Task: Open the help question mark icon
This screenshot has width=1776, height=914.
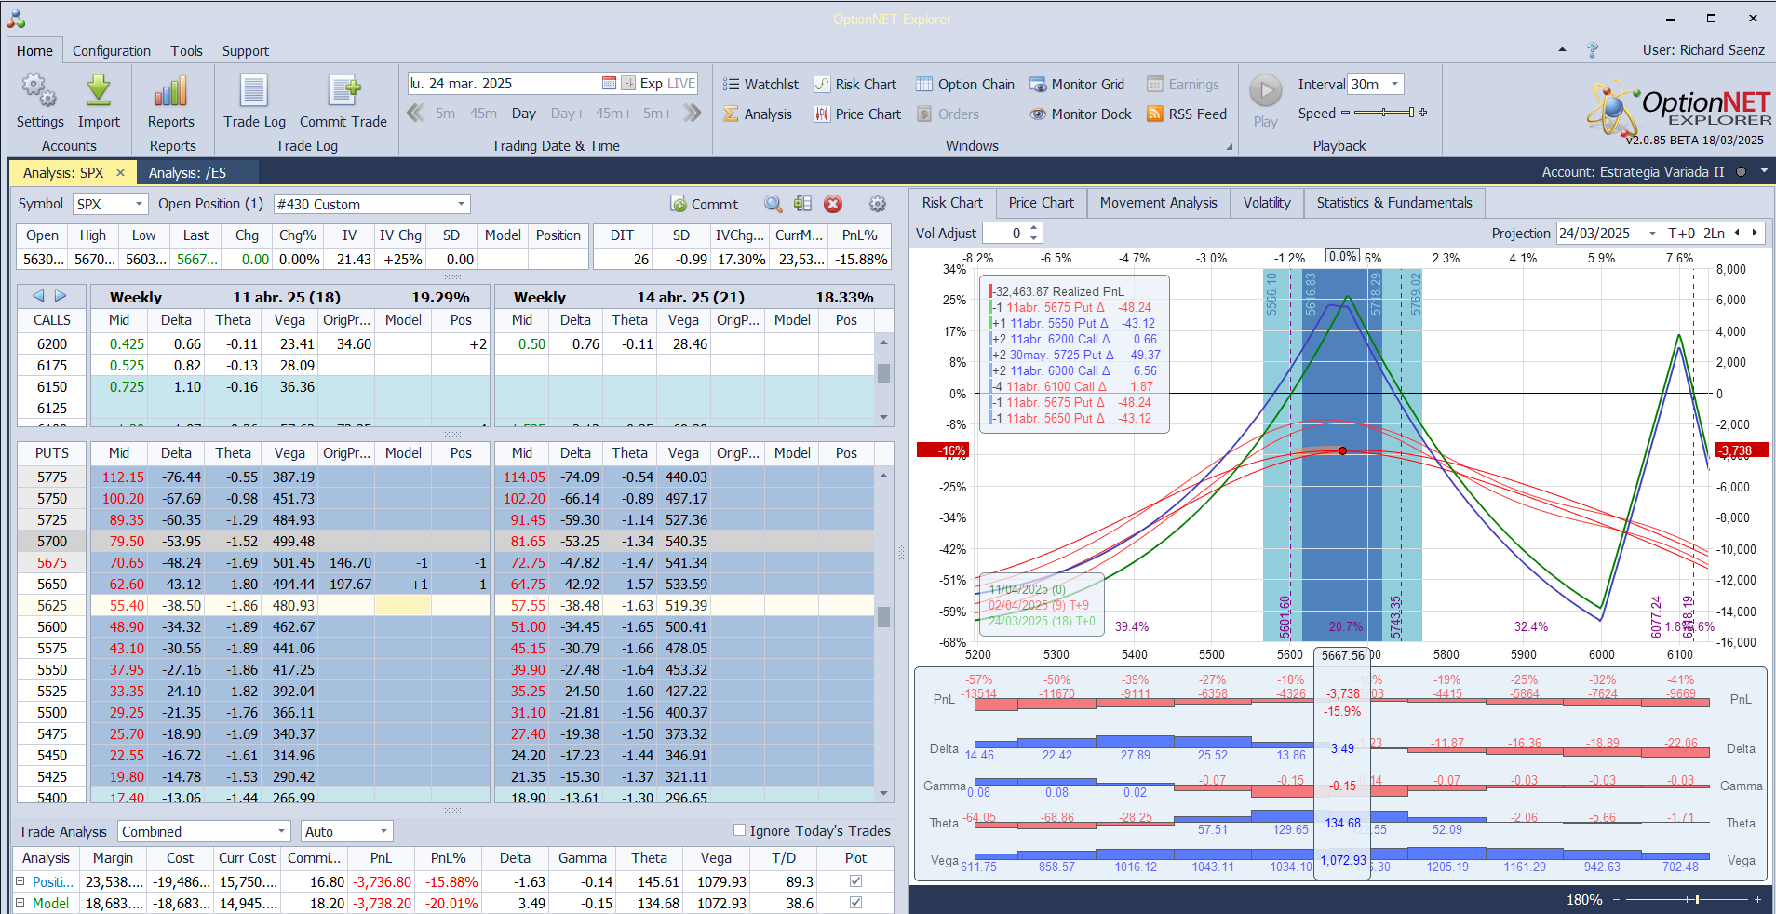Action: pyautogui.click(x=1593, y=50)
